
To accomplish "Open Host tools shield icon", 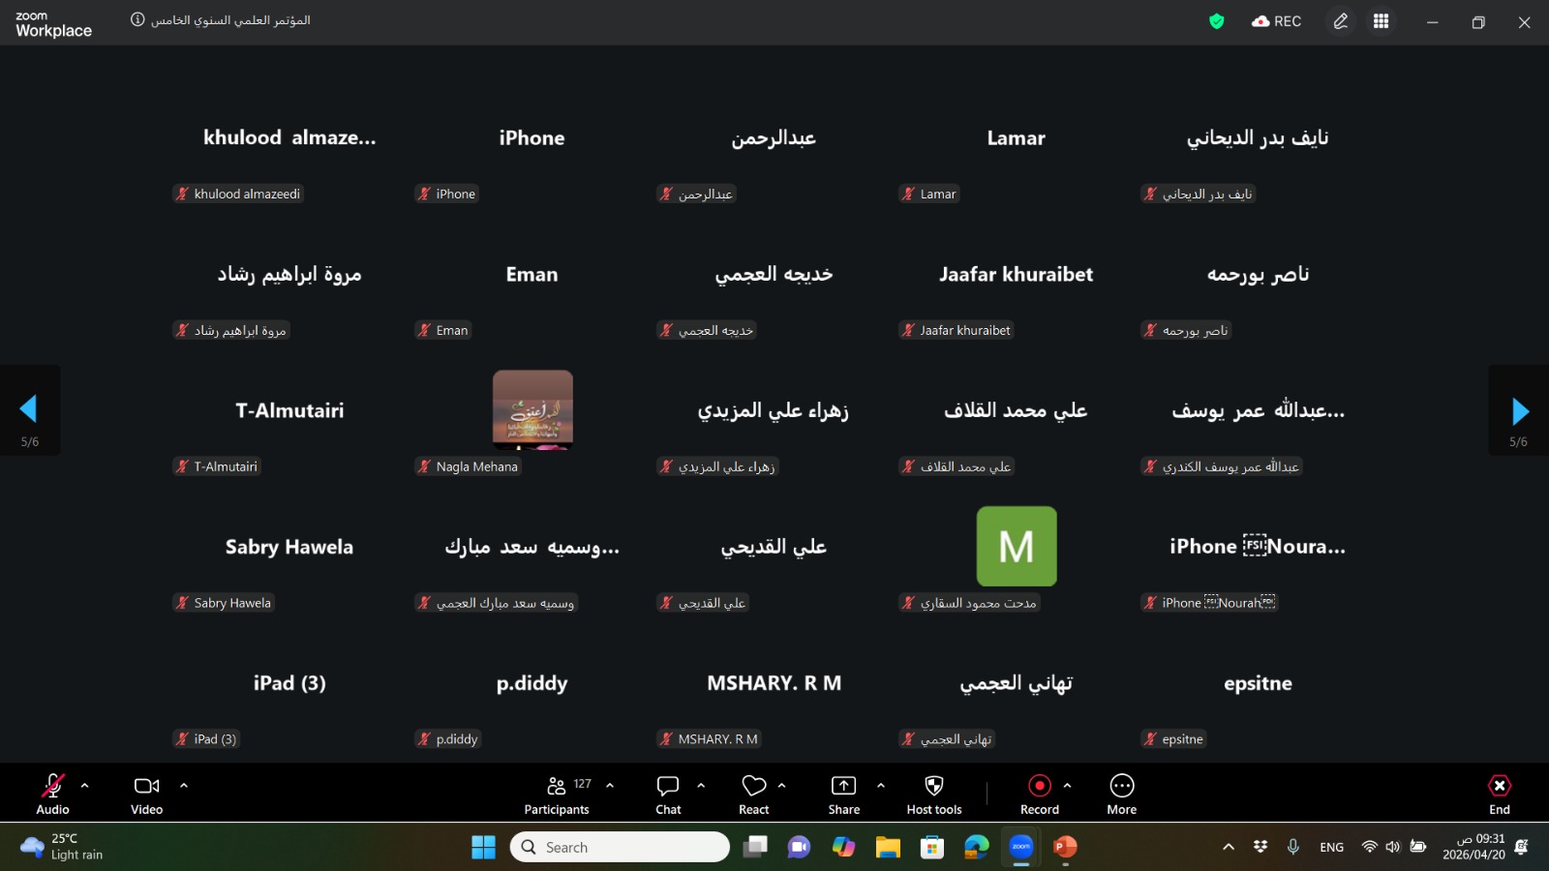I will [934, 786].
